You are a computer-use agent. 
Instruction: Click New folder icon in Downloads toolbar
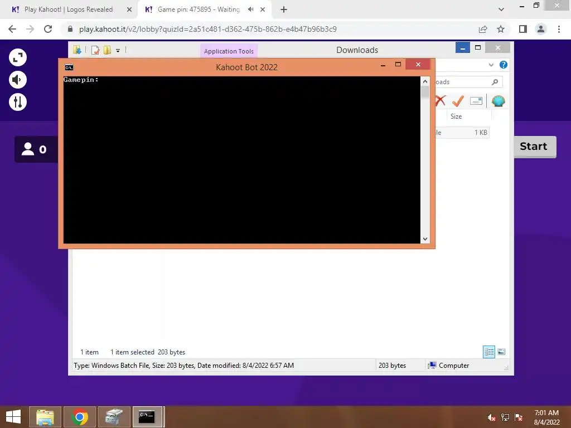click(x=107, y=50)
